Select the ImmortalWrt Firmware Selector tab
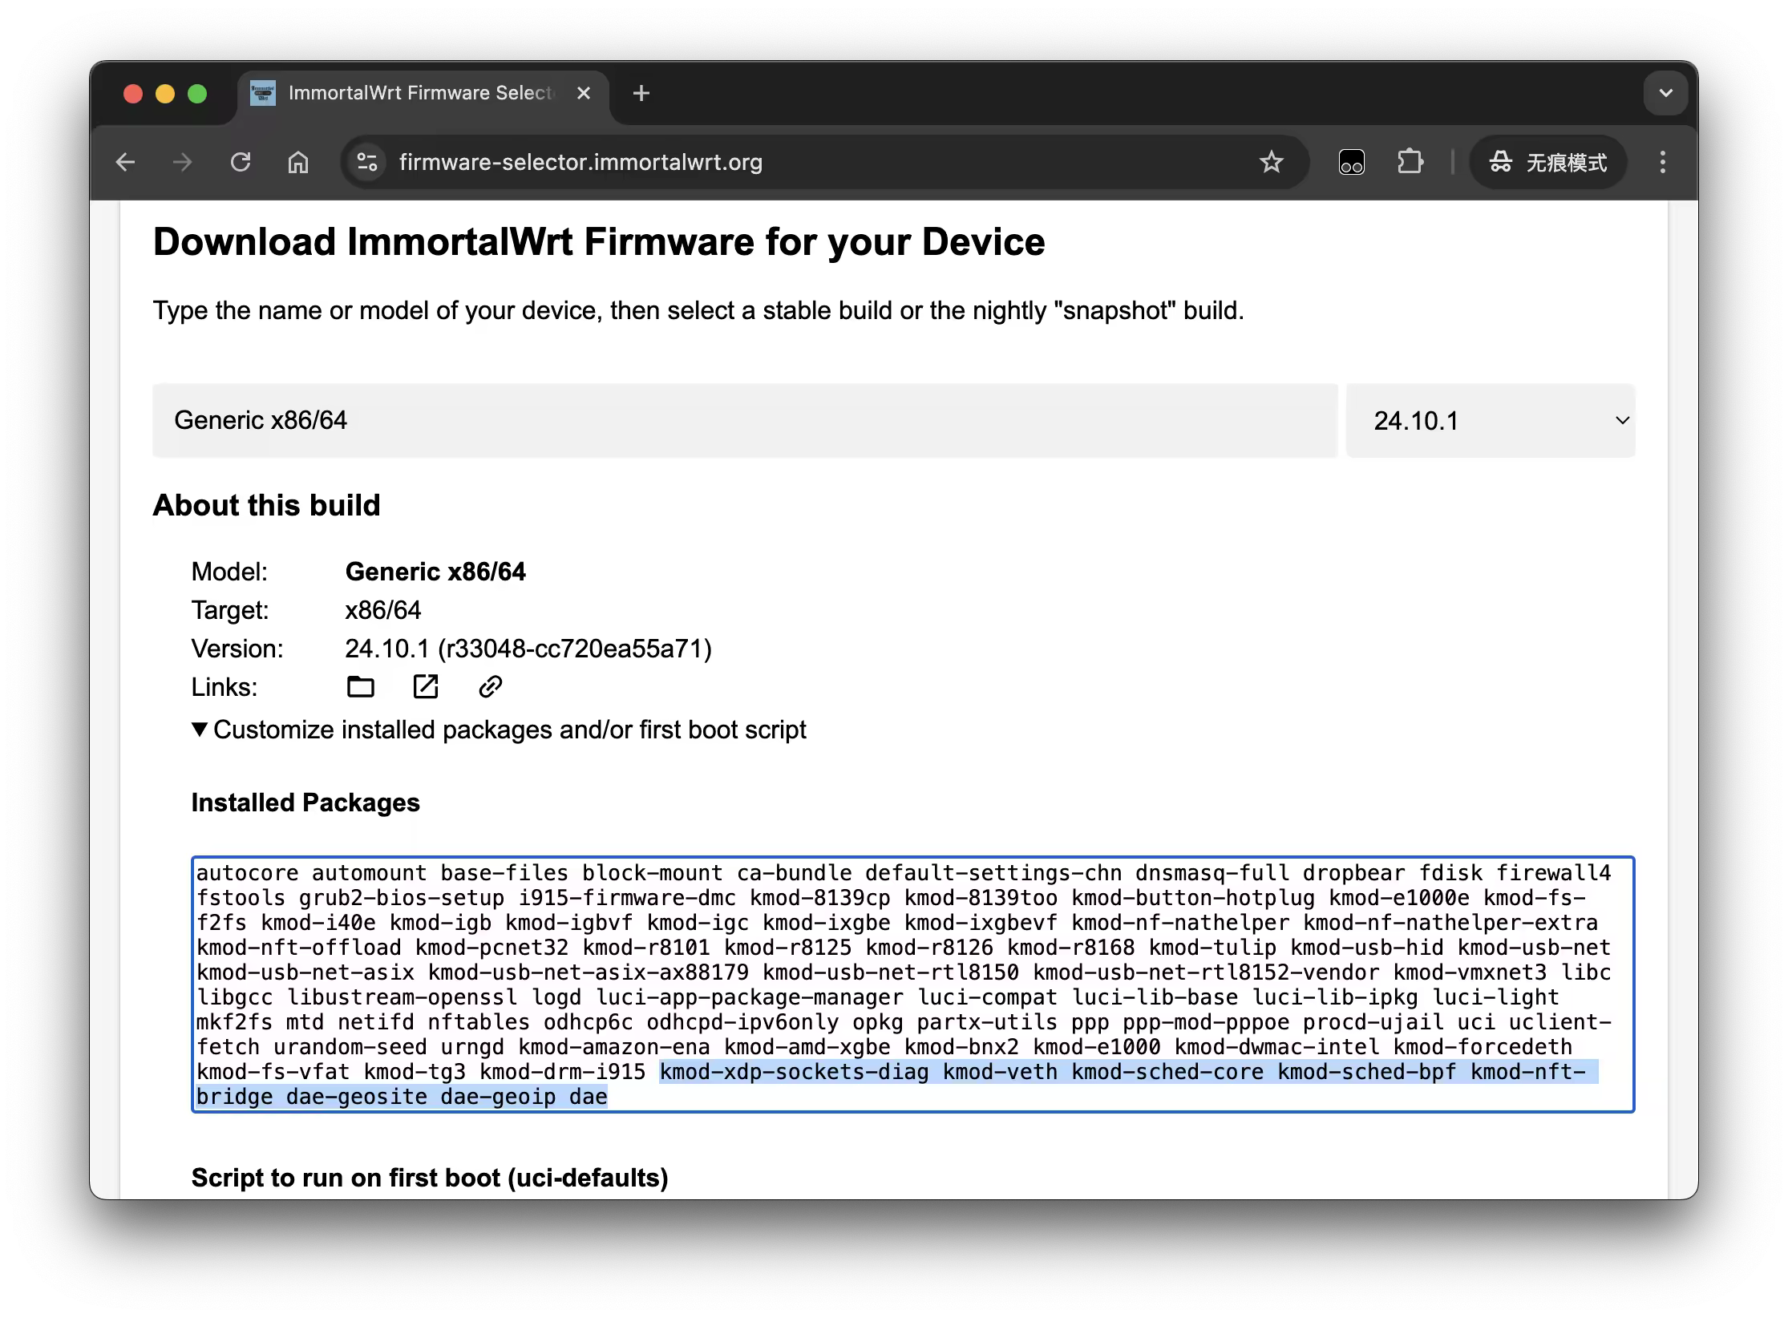 [423, 94]
